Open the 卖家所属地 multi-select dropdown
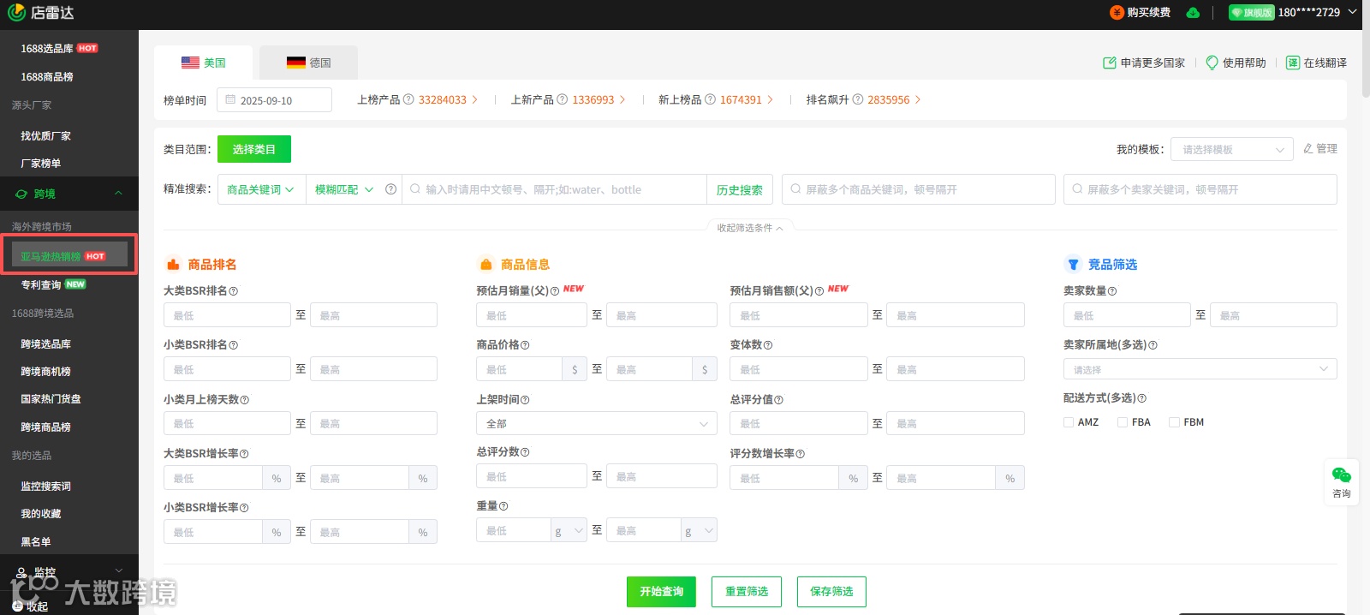 tap(1200, 369)
